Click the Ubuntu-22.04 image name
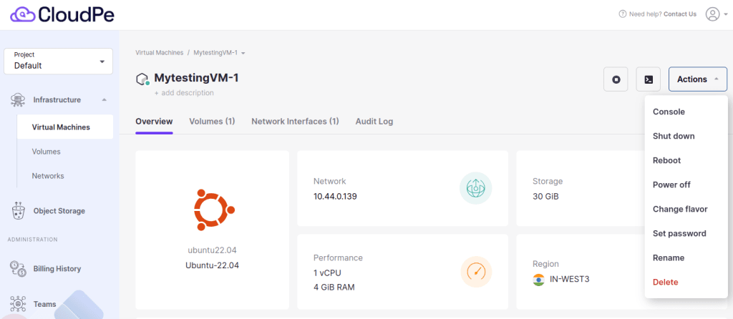This screenshot has width=733, height=319. click(x=212, y=265)
